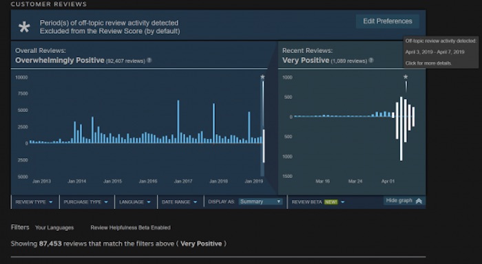Open the Date Range dropdown
Viewport: 482px width, 264px height.
(x=180, y=202)
